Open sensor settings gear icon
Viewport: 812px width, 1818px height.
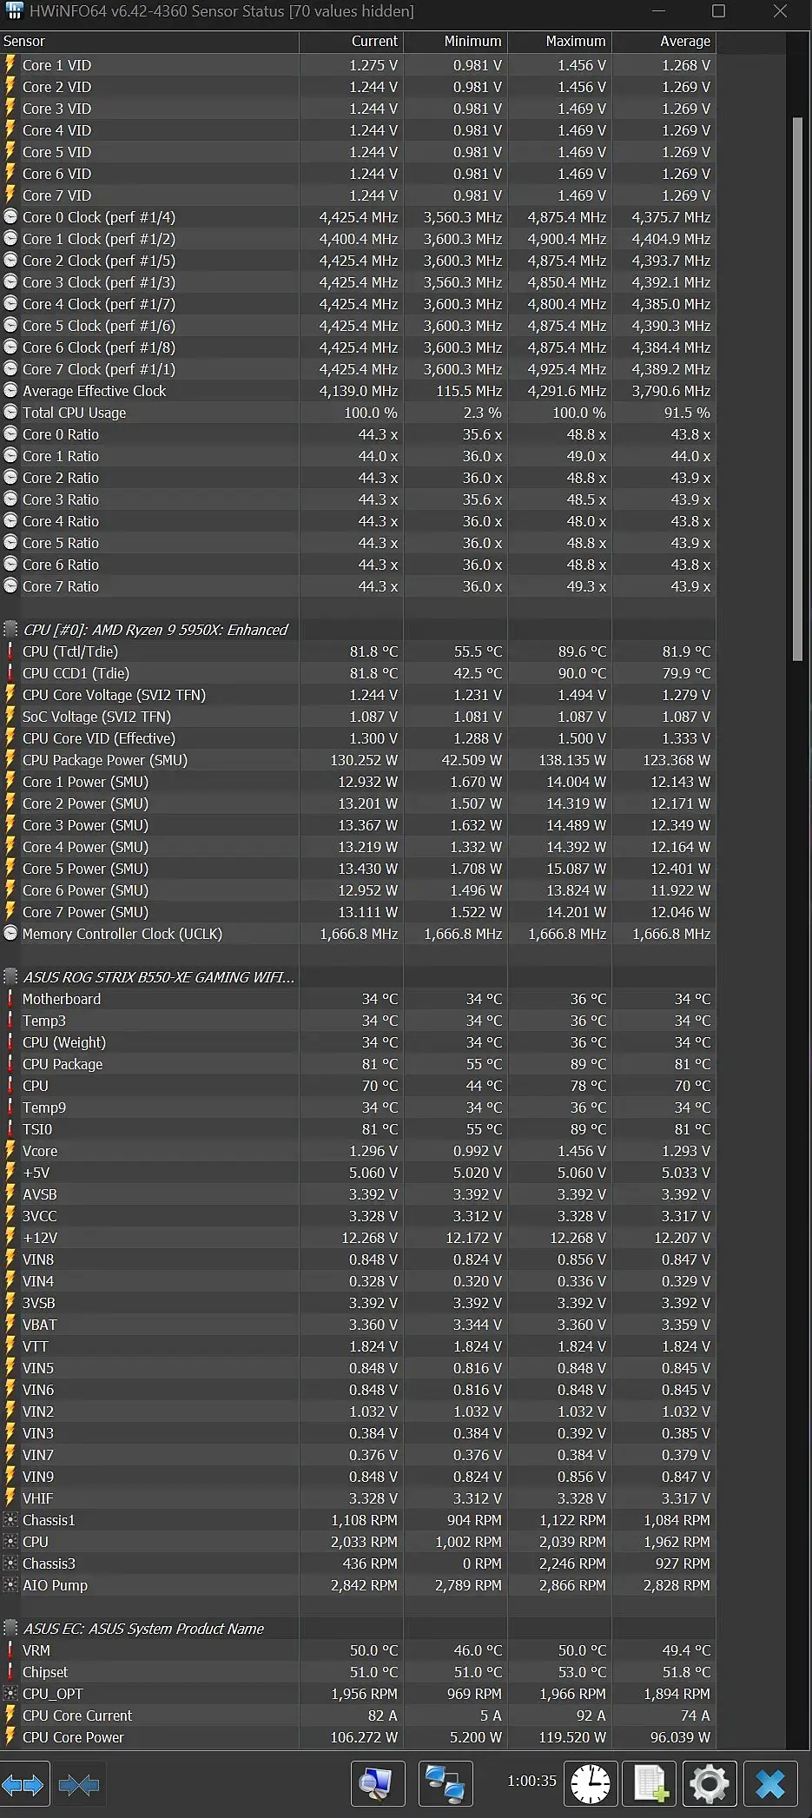pyautogui.click(x=710, y=1784)
